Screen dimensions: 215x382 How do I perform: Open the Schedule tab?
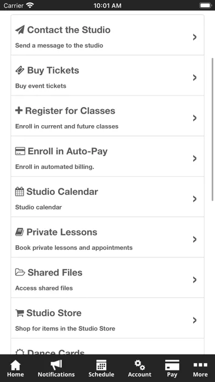[101, 368]
